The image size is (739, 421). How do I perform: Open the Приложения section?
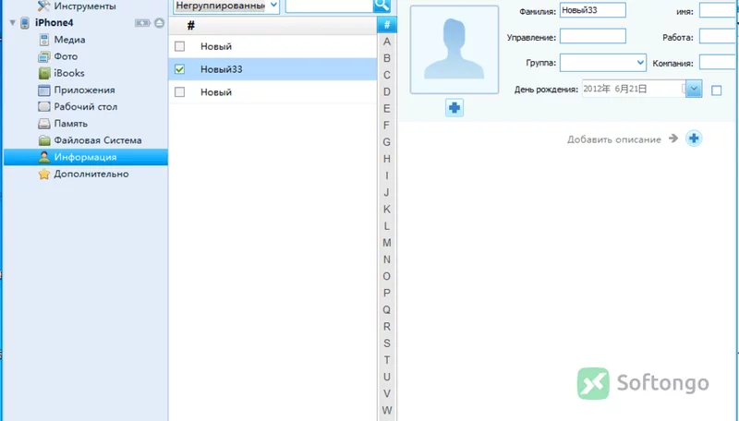(x=84, y=90)
